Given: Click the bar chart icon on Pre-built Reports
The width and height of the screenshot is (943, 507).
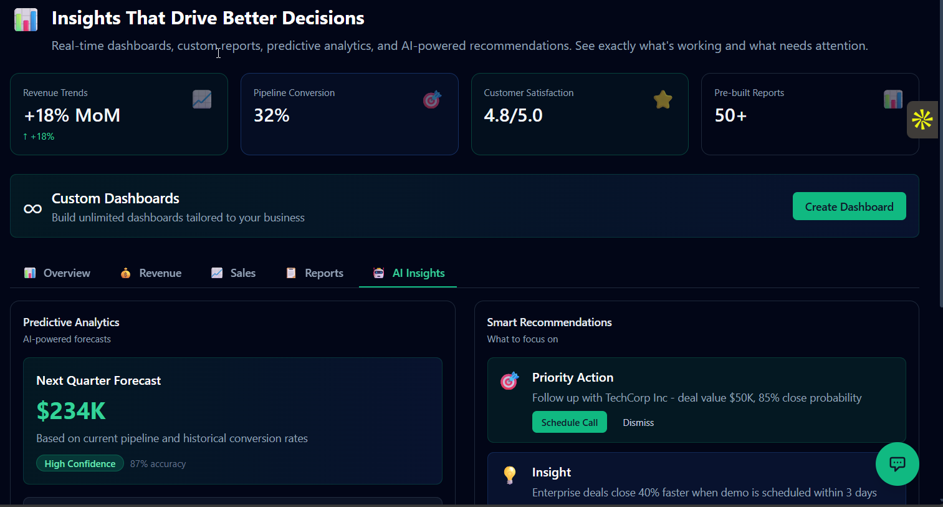Looking at the screenshot, I should click(893, 99).
